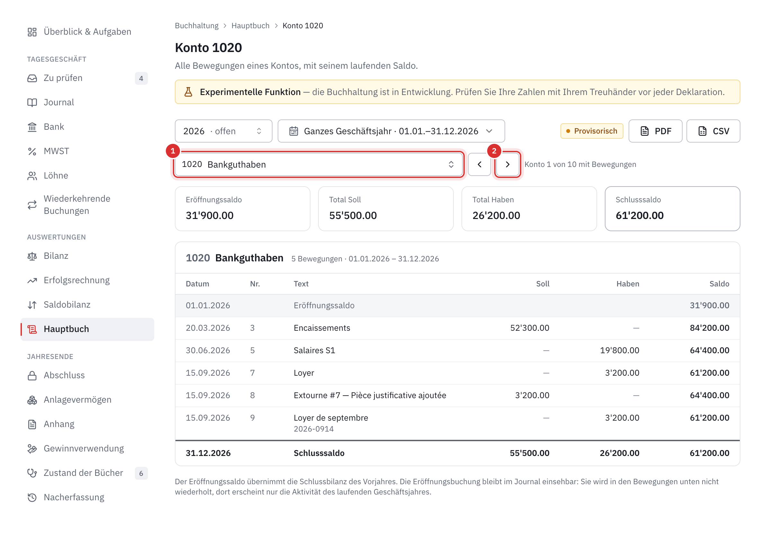This screenshot has width=761, height=542.
Task: Click the Journal book icon
Action: 32,102
